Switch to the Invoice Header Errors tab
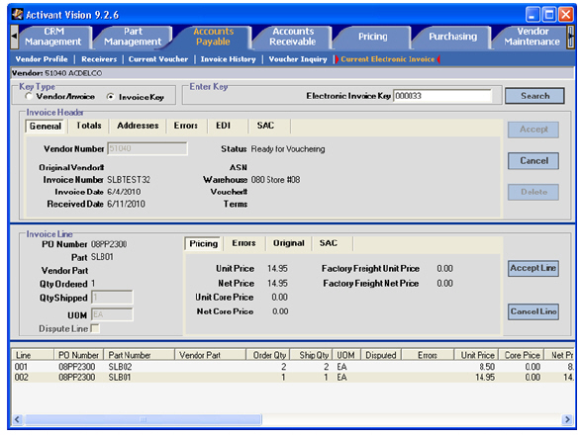Image resolution: width=581 pixels, height=439 pixels. coord(186,126)
